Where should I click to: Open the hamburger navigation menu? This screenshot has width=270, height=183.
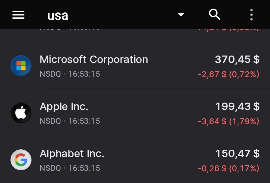[x=18, y=15]
